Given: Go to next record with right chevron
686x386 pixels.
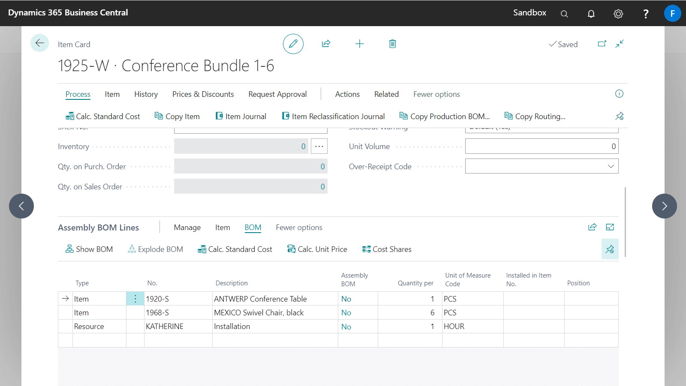Looking at the screenshot, I should click(x=665, y=206).
